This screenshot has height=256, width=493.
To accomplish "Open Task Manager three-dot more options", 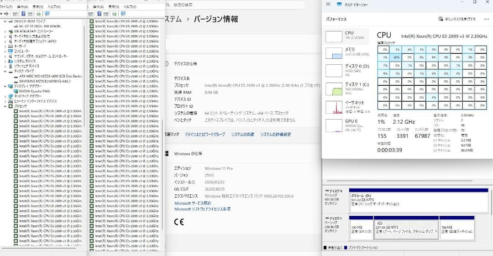I will click(x=487, y=19).
